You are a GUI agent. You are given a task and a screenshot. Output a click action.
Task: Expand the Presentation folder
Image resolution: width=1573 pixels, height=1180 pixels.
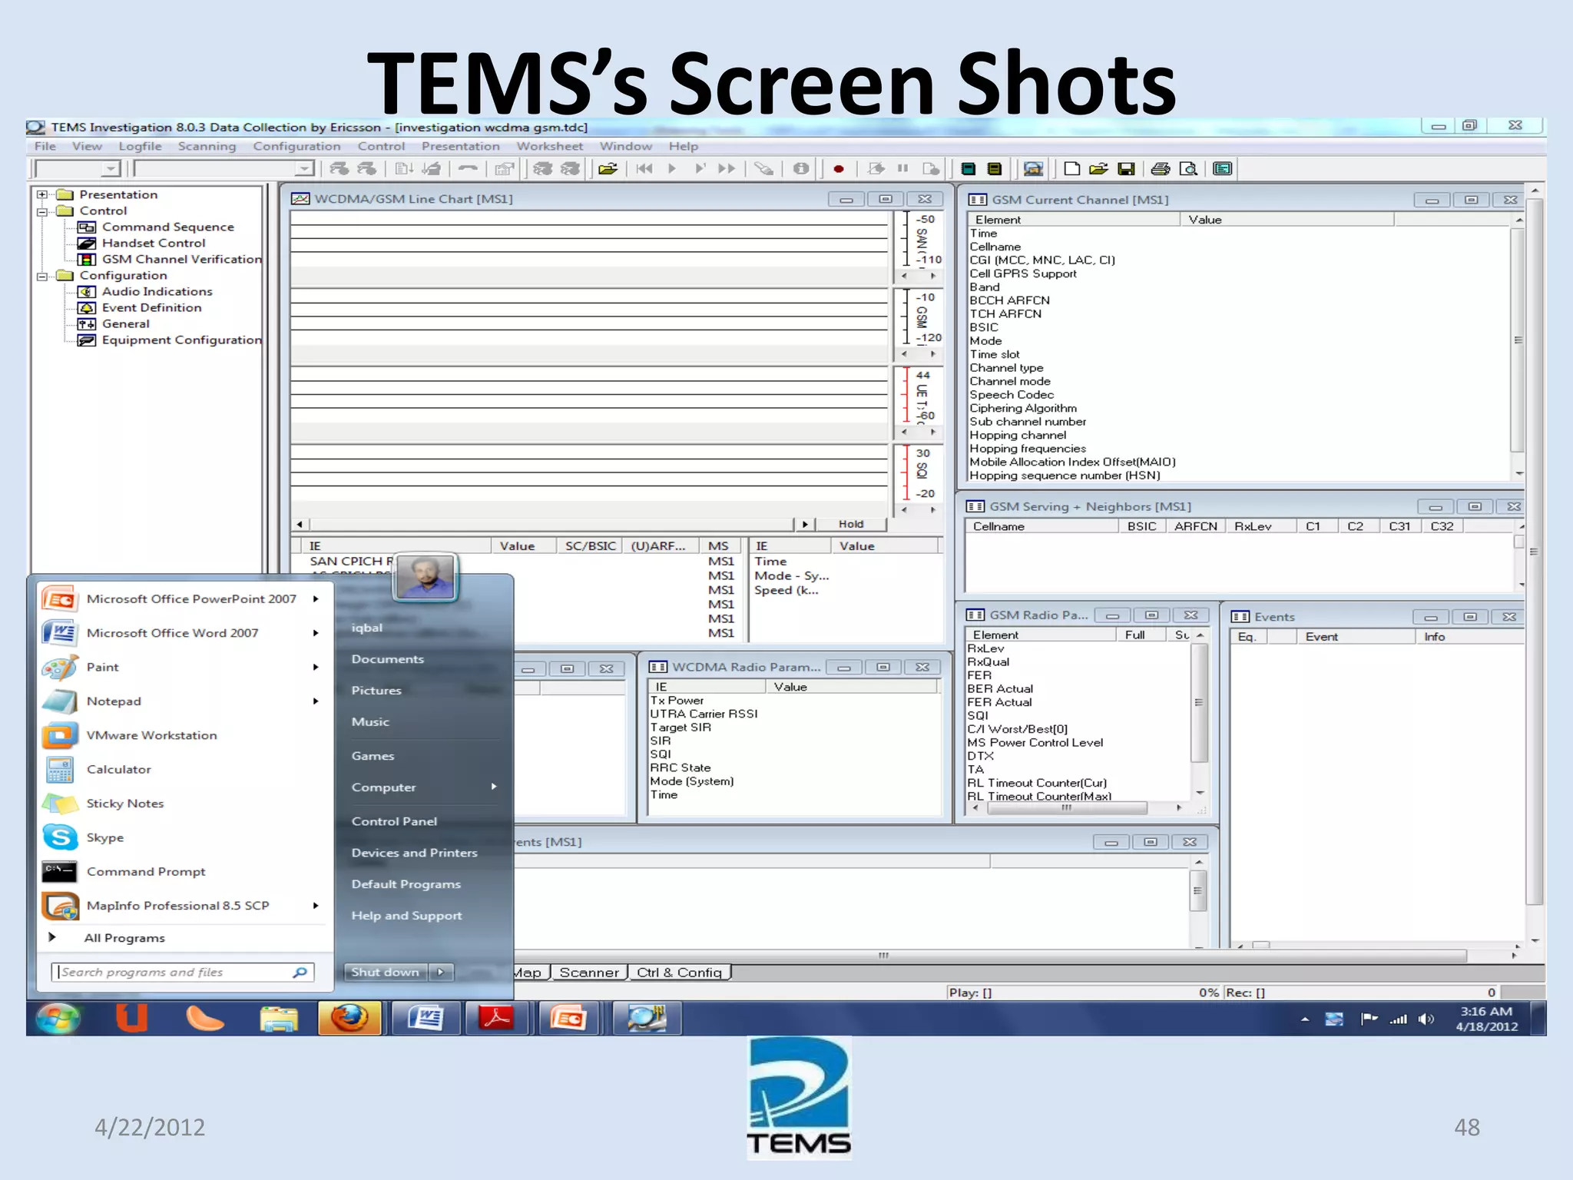(x=42, y=194)
